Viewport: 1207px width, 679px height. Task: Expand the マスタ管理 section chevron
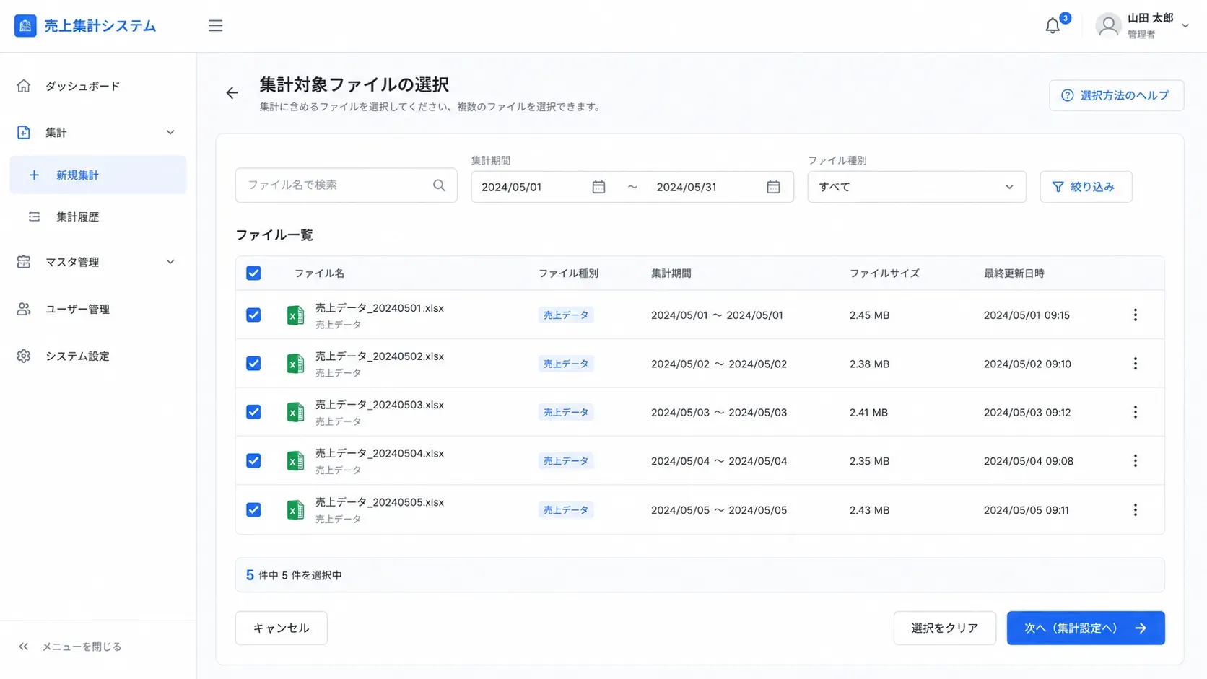pyautogui.click(x=170, y=262)
